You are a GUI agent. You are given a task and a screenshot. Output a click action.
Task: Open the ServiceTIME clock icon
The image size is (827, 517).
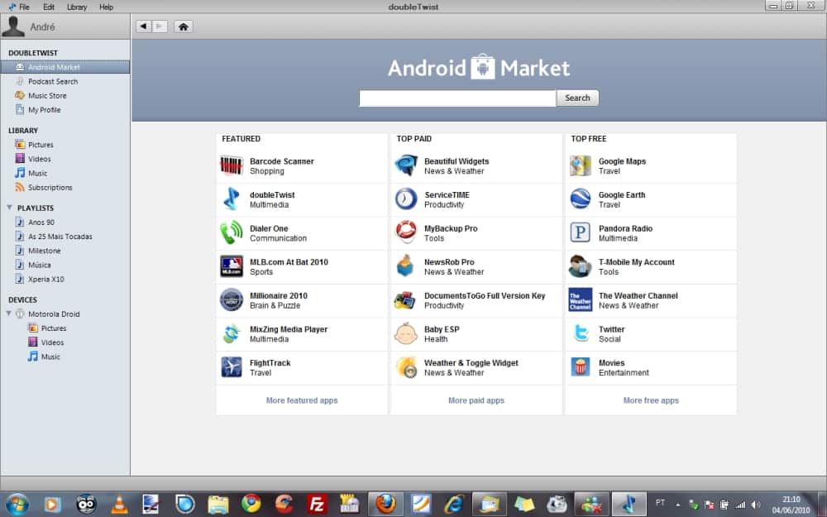[x=405, y=199]
